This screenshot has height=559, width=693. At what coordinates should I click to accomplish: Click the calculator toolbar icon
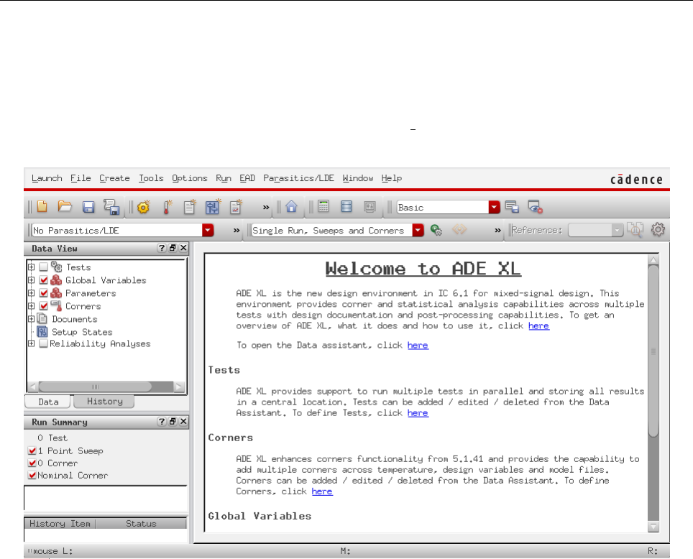tap(323, 206)
